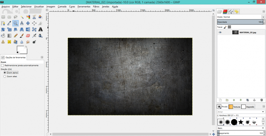Select the Zoom afast. radio option

[4, 76]
